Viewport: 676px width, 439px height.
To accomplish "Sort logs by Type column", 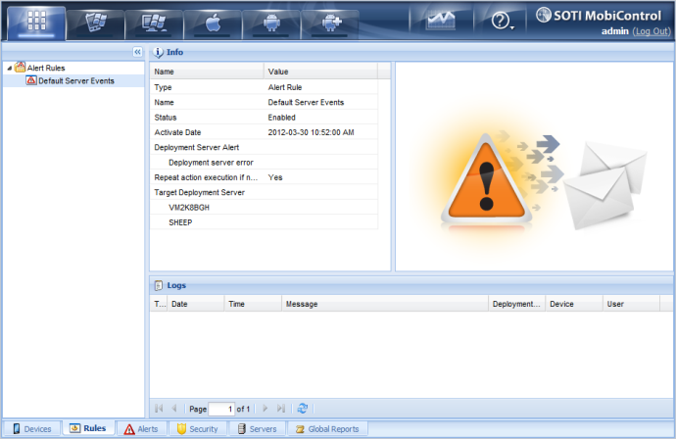I will pos(159,304).
